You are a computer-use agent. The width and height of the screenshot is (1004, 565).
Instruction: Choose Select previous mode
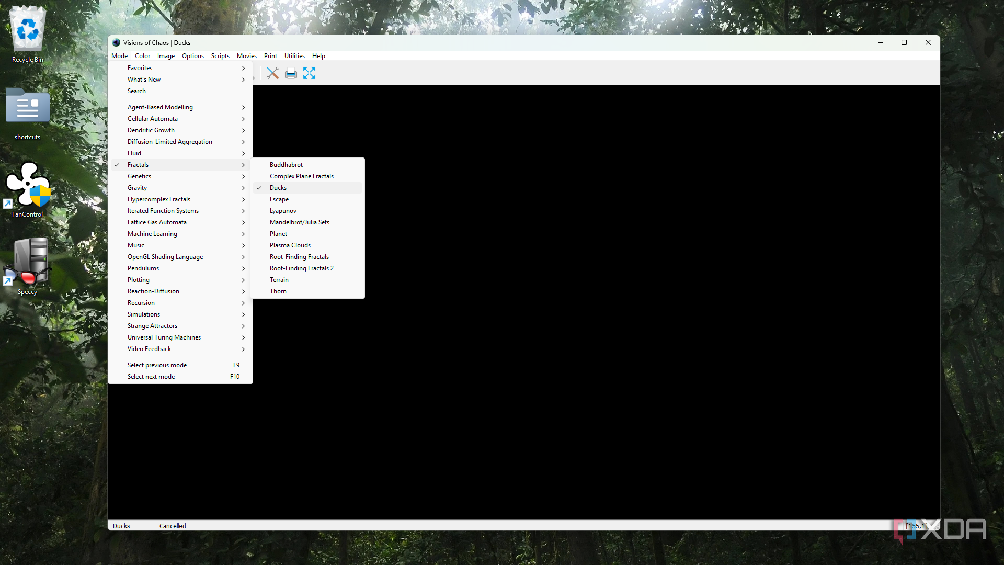(180, 365)
